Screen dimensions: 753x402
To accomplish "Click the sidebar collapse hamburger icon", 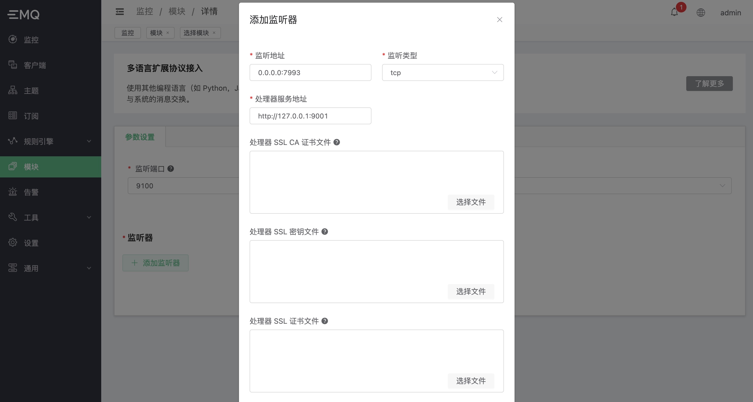I will pyautogui.click(x=119, y=12).
